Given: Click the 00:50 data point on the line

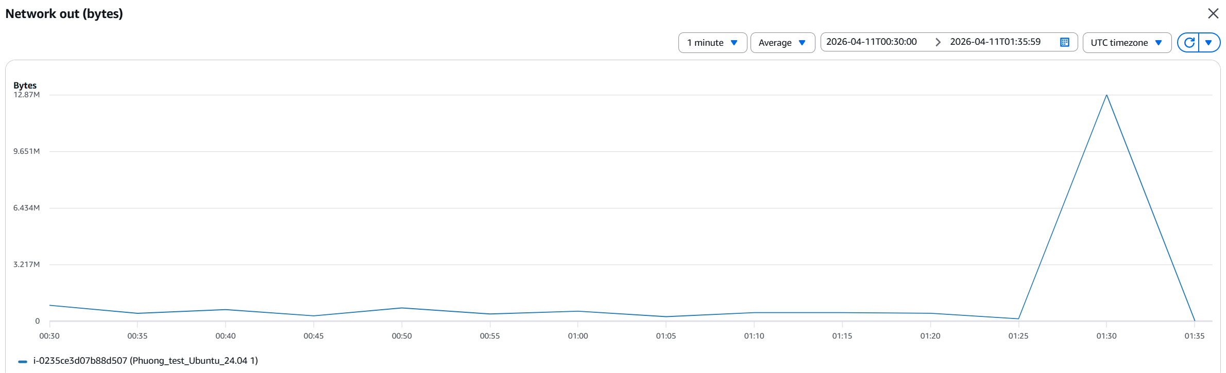Looking at the screenshot, I should [x=402, y=308].
